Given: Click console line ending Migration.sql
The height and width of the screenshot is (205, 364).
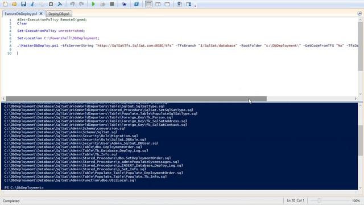Looking at the screenshot, I should coord(71,136).
